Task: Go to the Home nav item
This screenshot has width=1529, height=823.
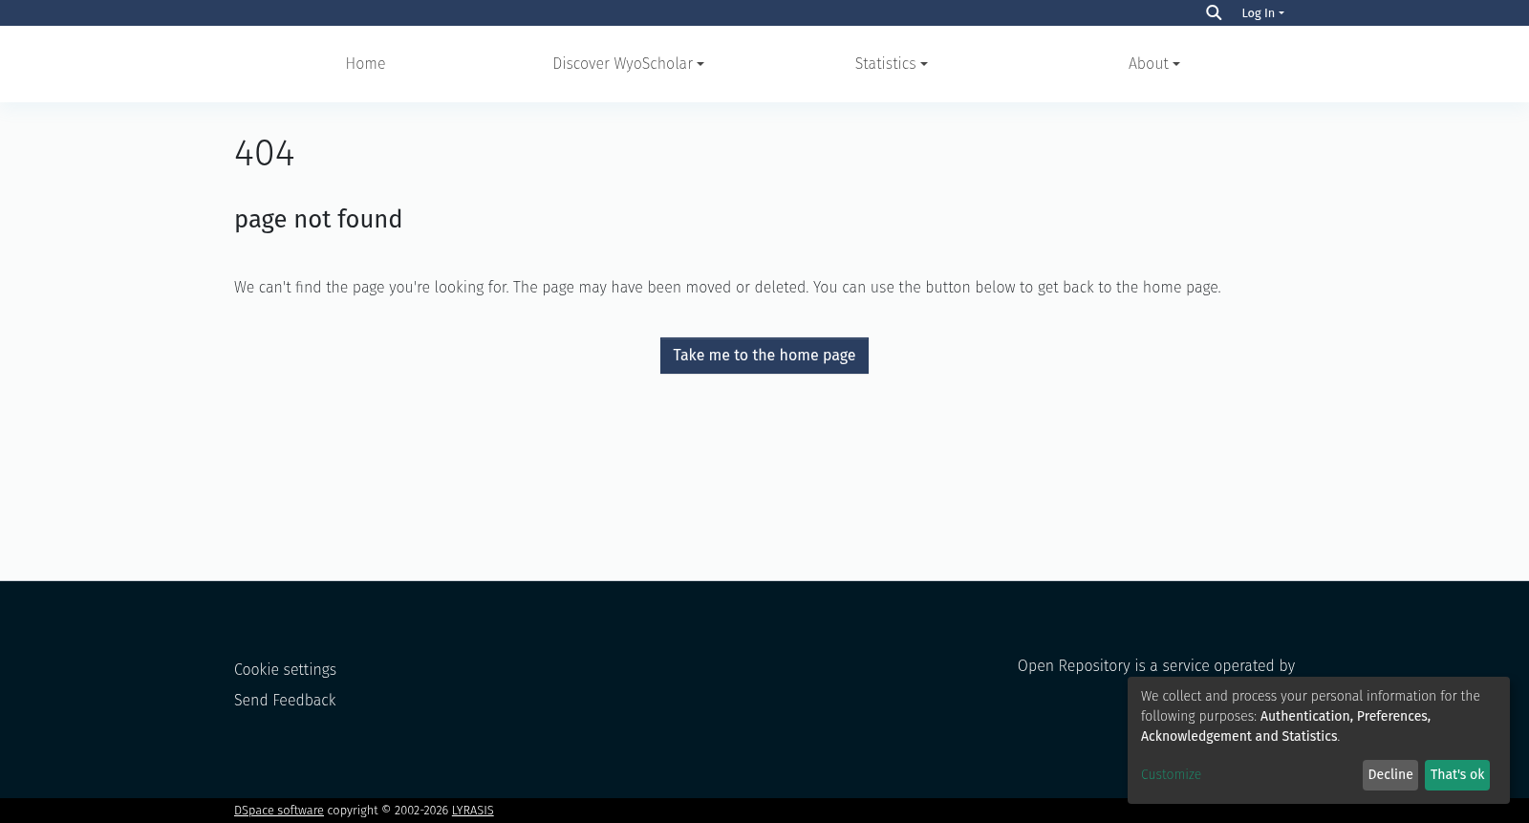Action: point(365,64)
